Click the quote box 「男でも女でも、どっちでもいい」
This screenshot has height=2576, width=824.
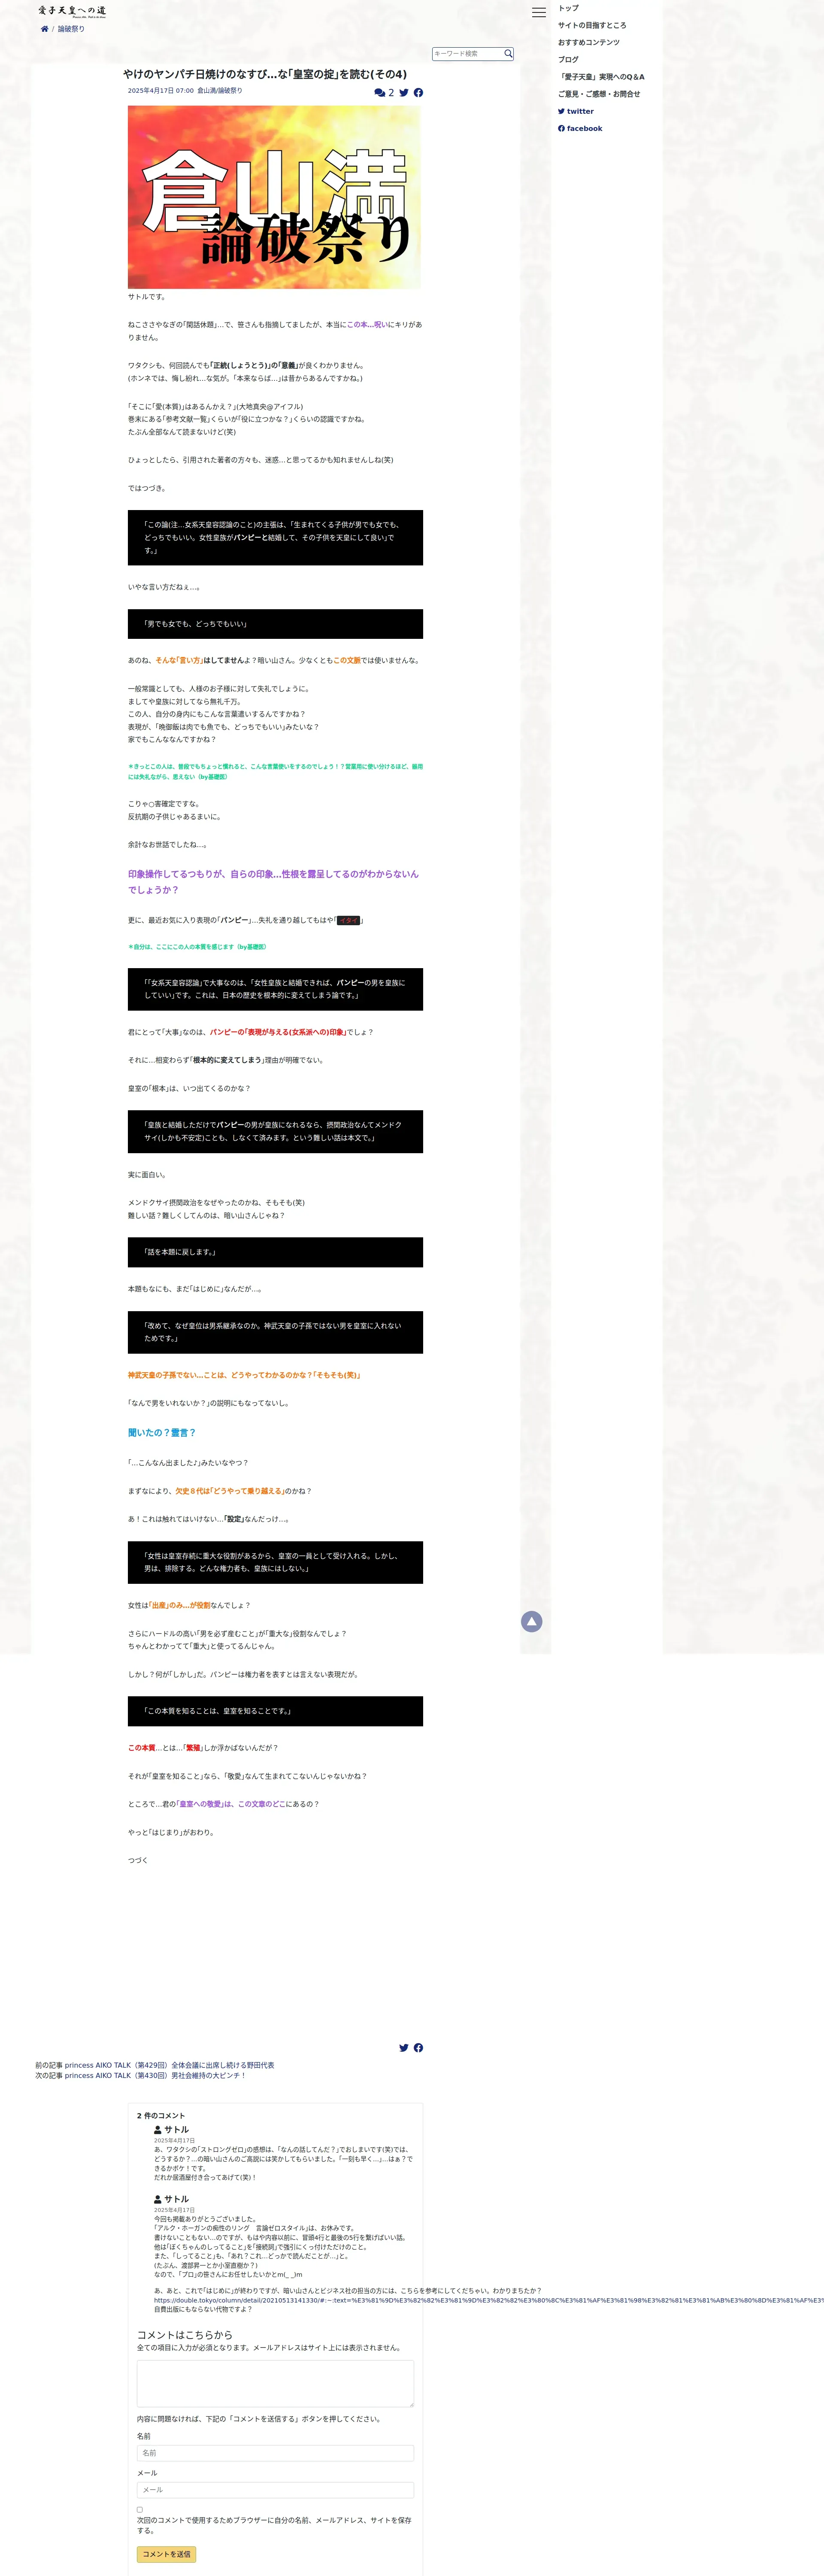(x=275, y=624)
